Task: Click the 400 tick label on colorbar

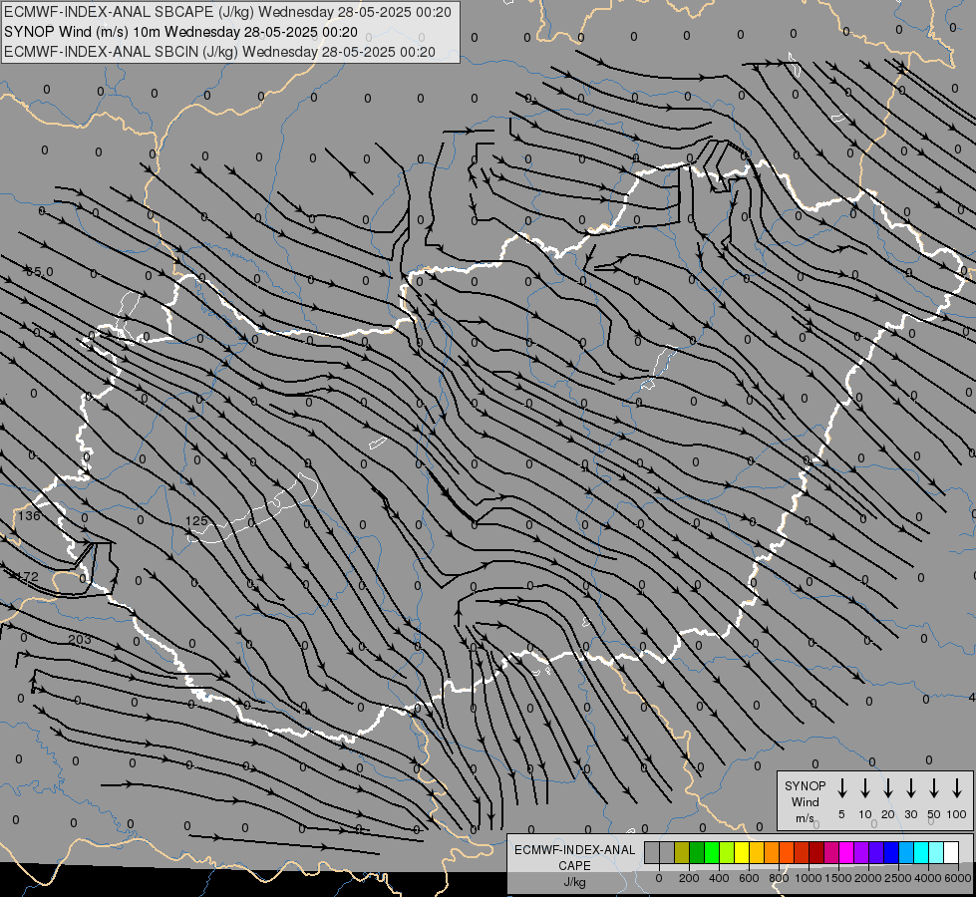Action: point(719,878)
